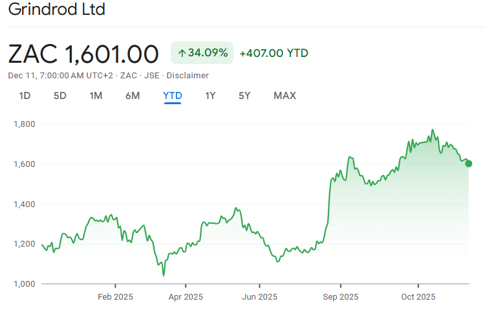This screenshot has height=310, width=485.
Task: Choose the 6M chart period
Action: [x=133, y=96]
